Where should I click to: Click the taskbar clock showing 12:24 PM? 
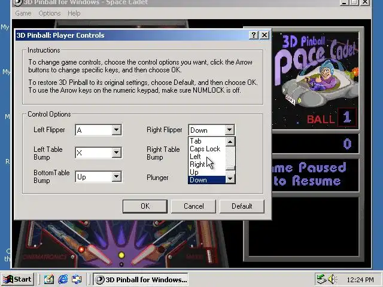[360, 279]
